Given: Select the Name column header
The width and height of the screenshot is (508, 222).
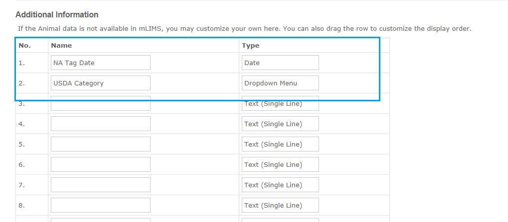Looking at the screenshot, I should tap(61, 46).
